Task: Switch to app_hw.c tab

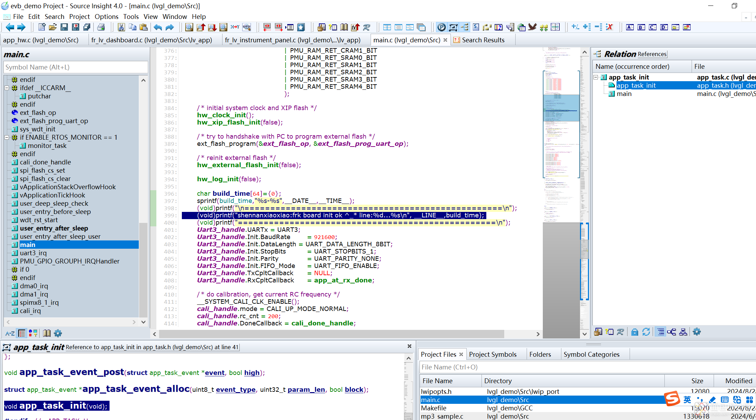Action: point(41,40)
